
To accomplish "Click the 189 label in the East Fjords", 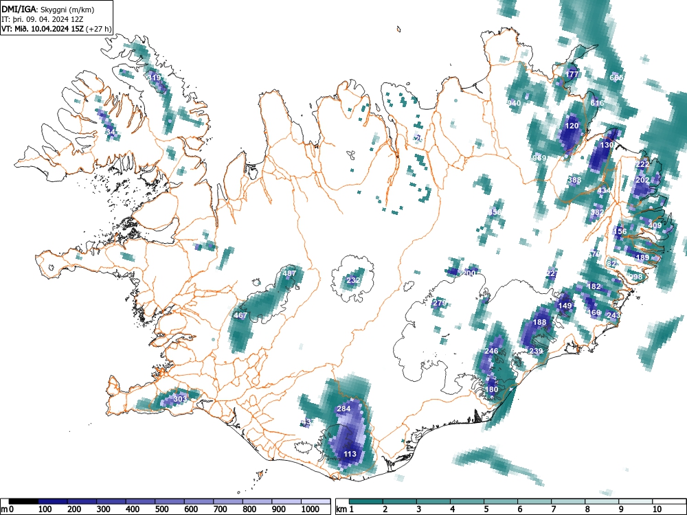I will (642, 257).
